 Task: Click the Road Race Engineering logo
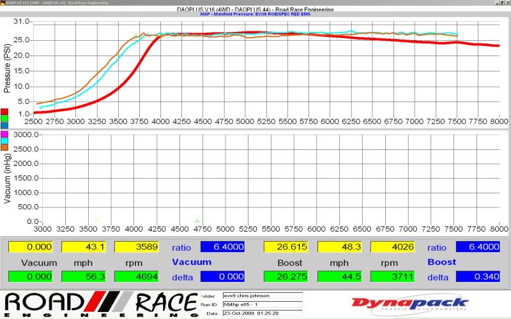tap(101, 304)
